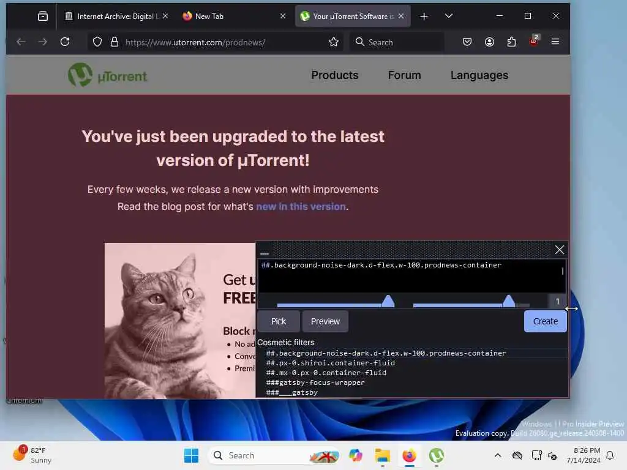
Task: Open the Firefox hamburger application menu
Action: coord(555,42)
